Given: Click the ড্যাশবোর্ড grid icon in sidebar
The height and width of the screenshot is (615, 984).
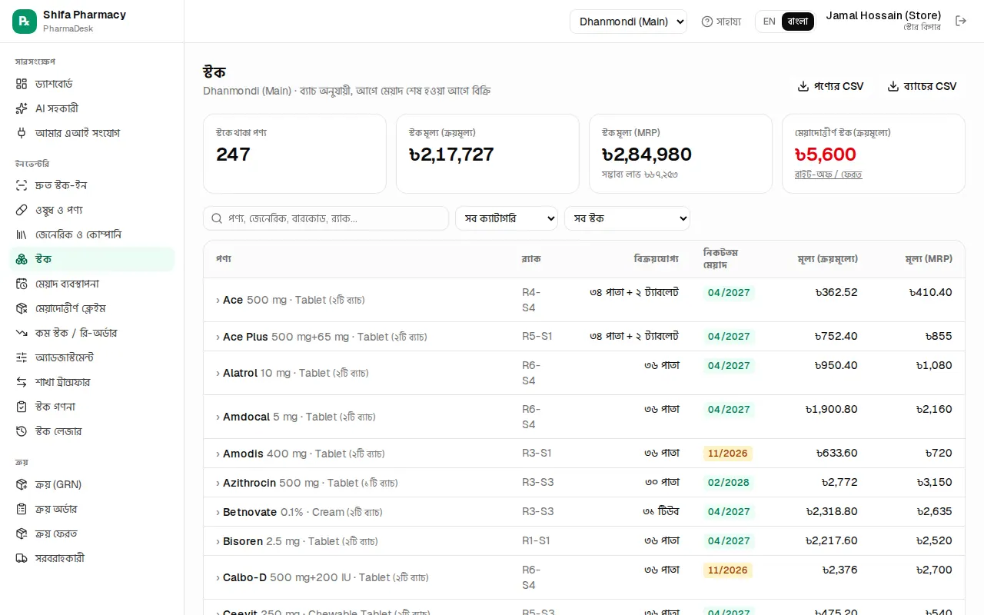Looking at the screenshot, I should (22, 84).
